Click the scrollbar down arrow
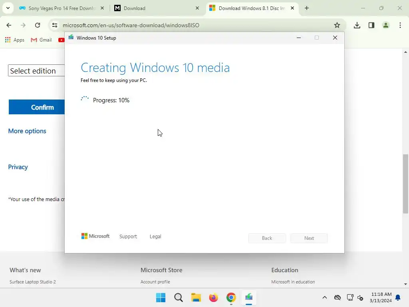 [x=405, y=284]
